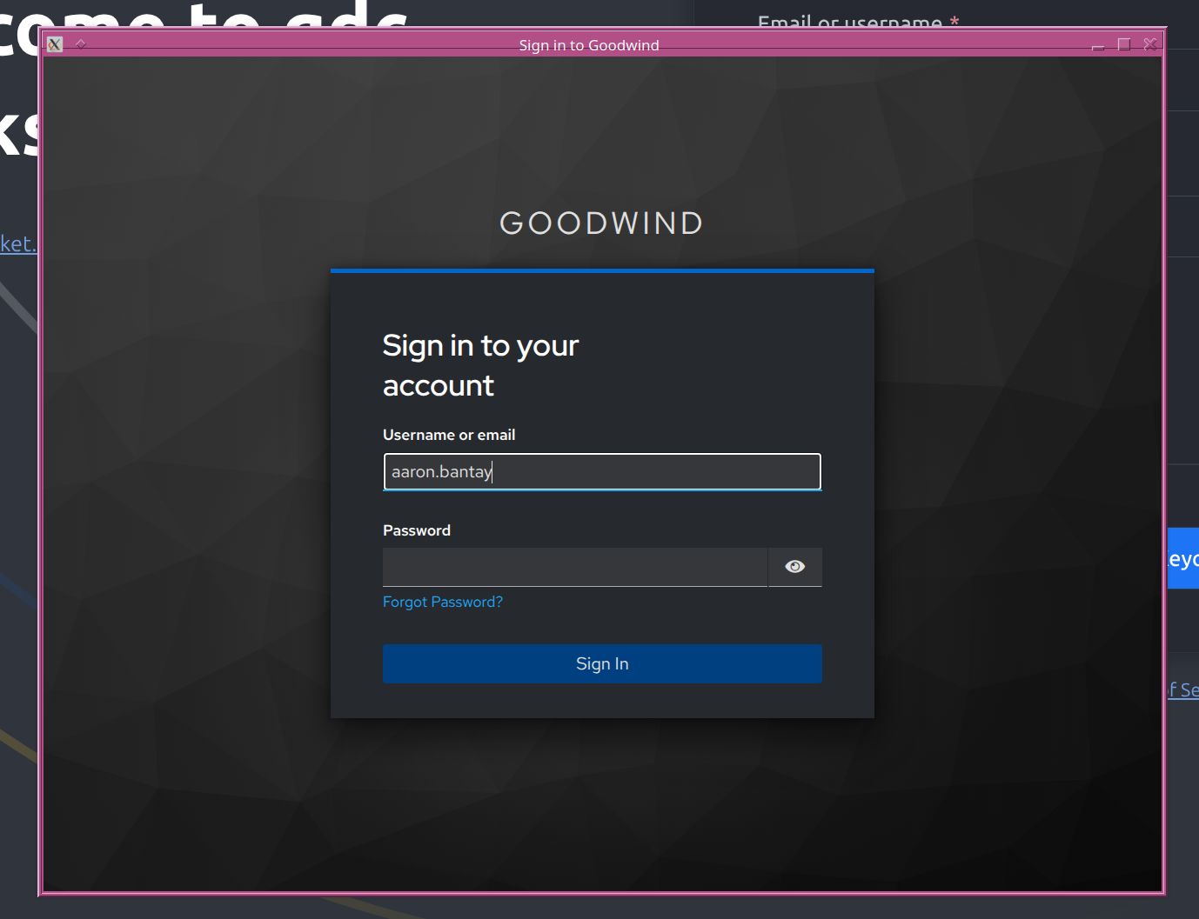Focus the Password input field

tap(575, 567)
